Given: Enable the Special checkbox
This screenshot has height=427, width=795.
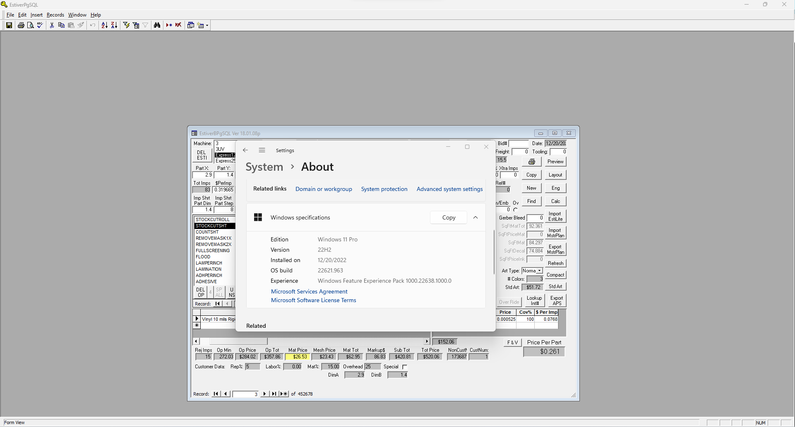Looking at the screenshot, I should click(405, 367).
